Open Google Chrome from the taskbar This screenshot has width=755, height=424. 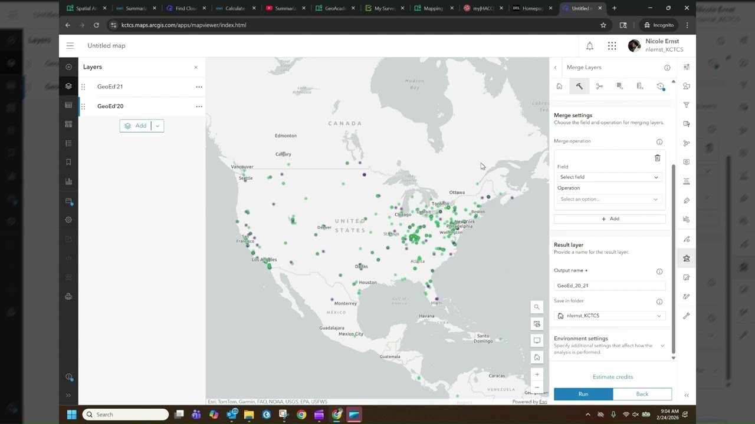click(x=301, y=415)
